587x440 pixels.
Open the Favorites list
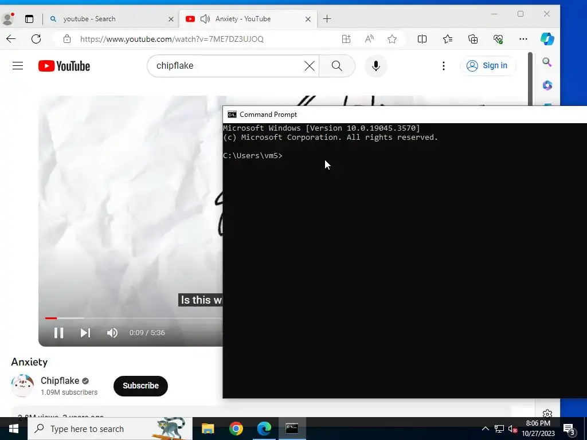[x=447, y=39]
